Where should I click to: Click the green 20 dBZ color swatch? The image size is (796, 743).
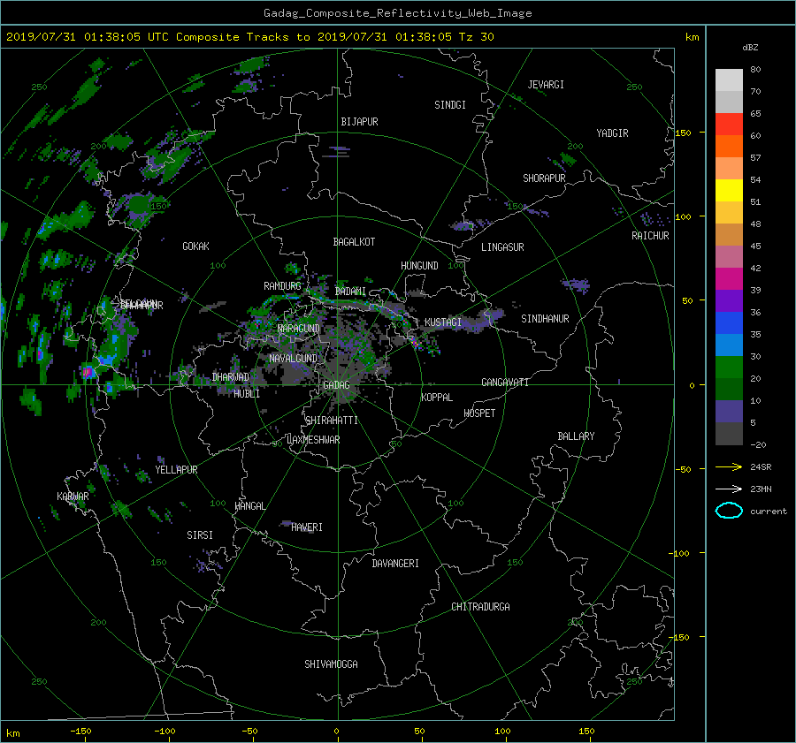click(x=729, y=368)
